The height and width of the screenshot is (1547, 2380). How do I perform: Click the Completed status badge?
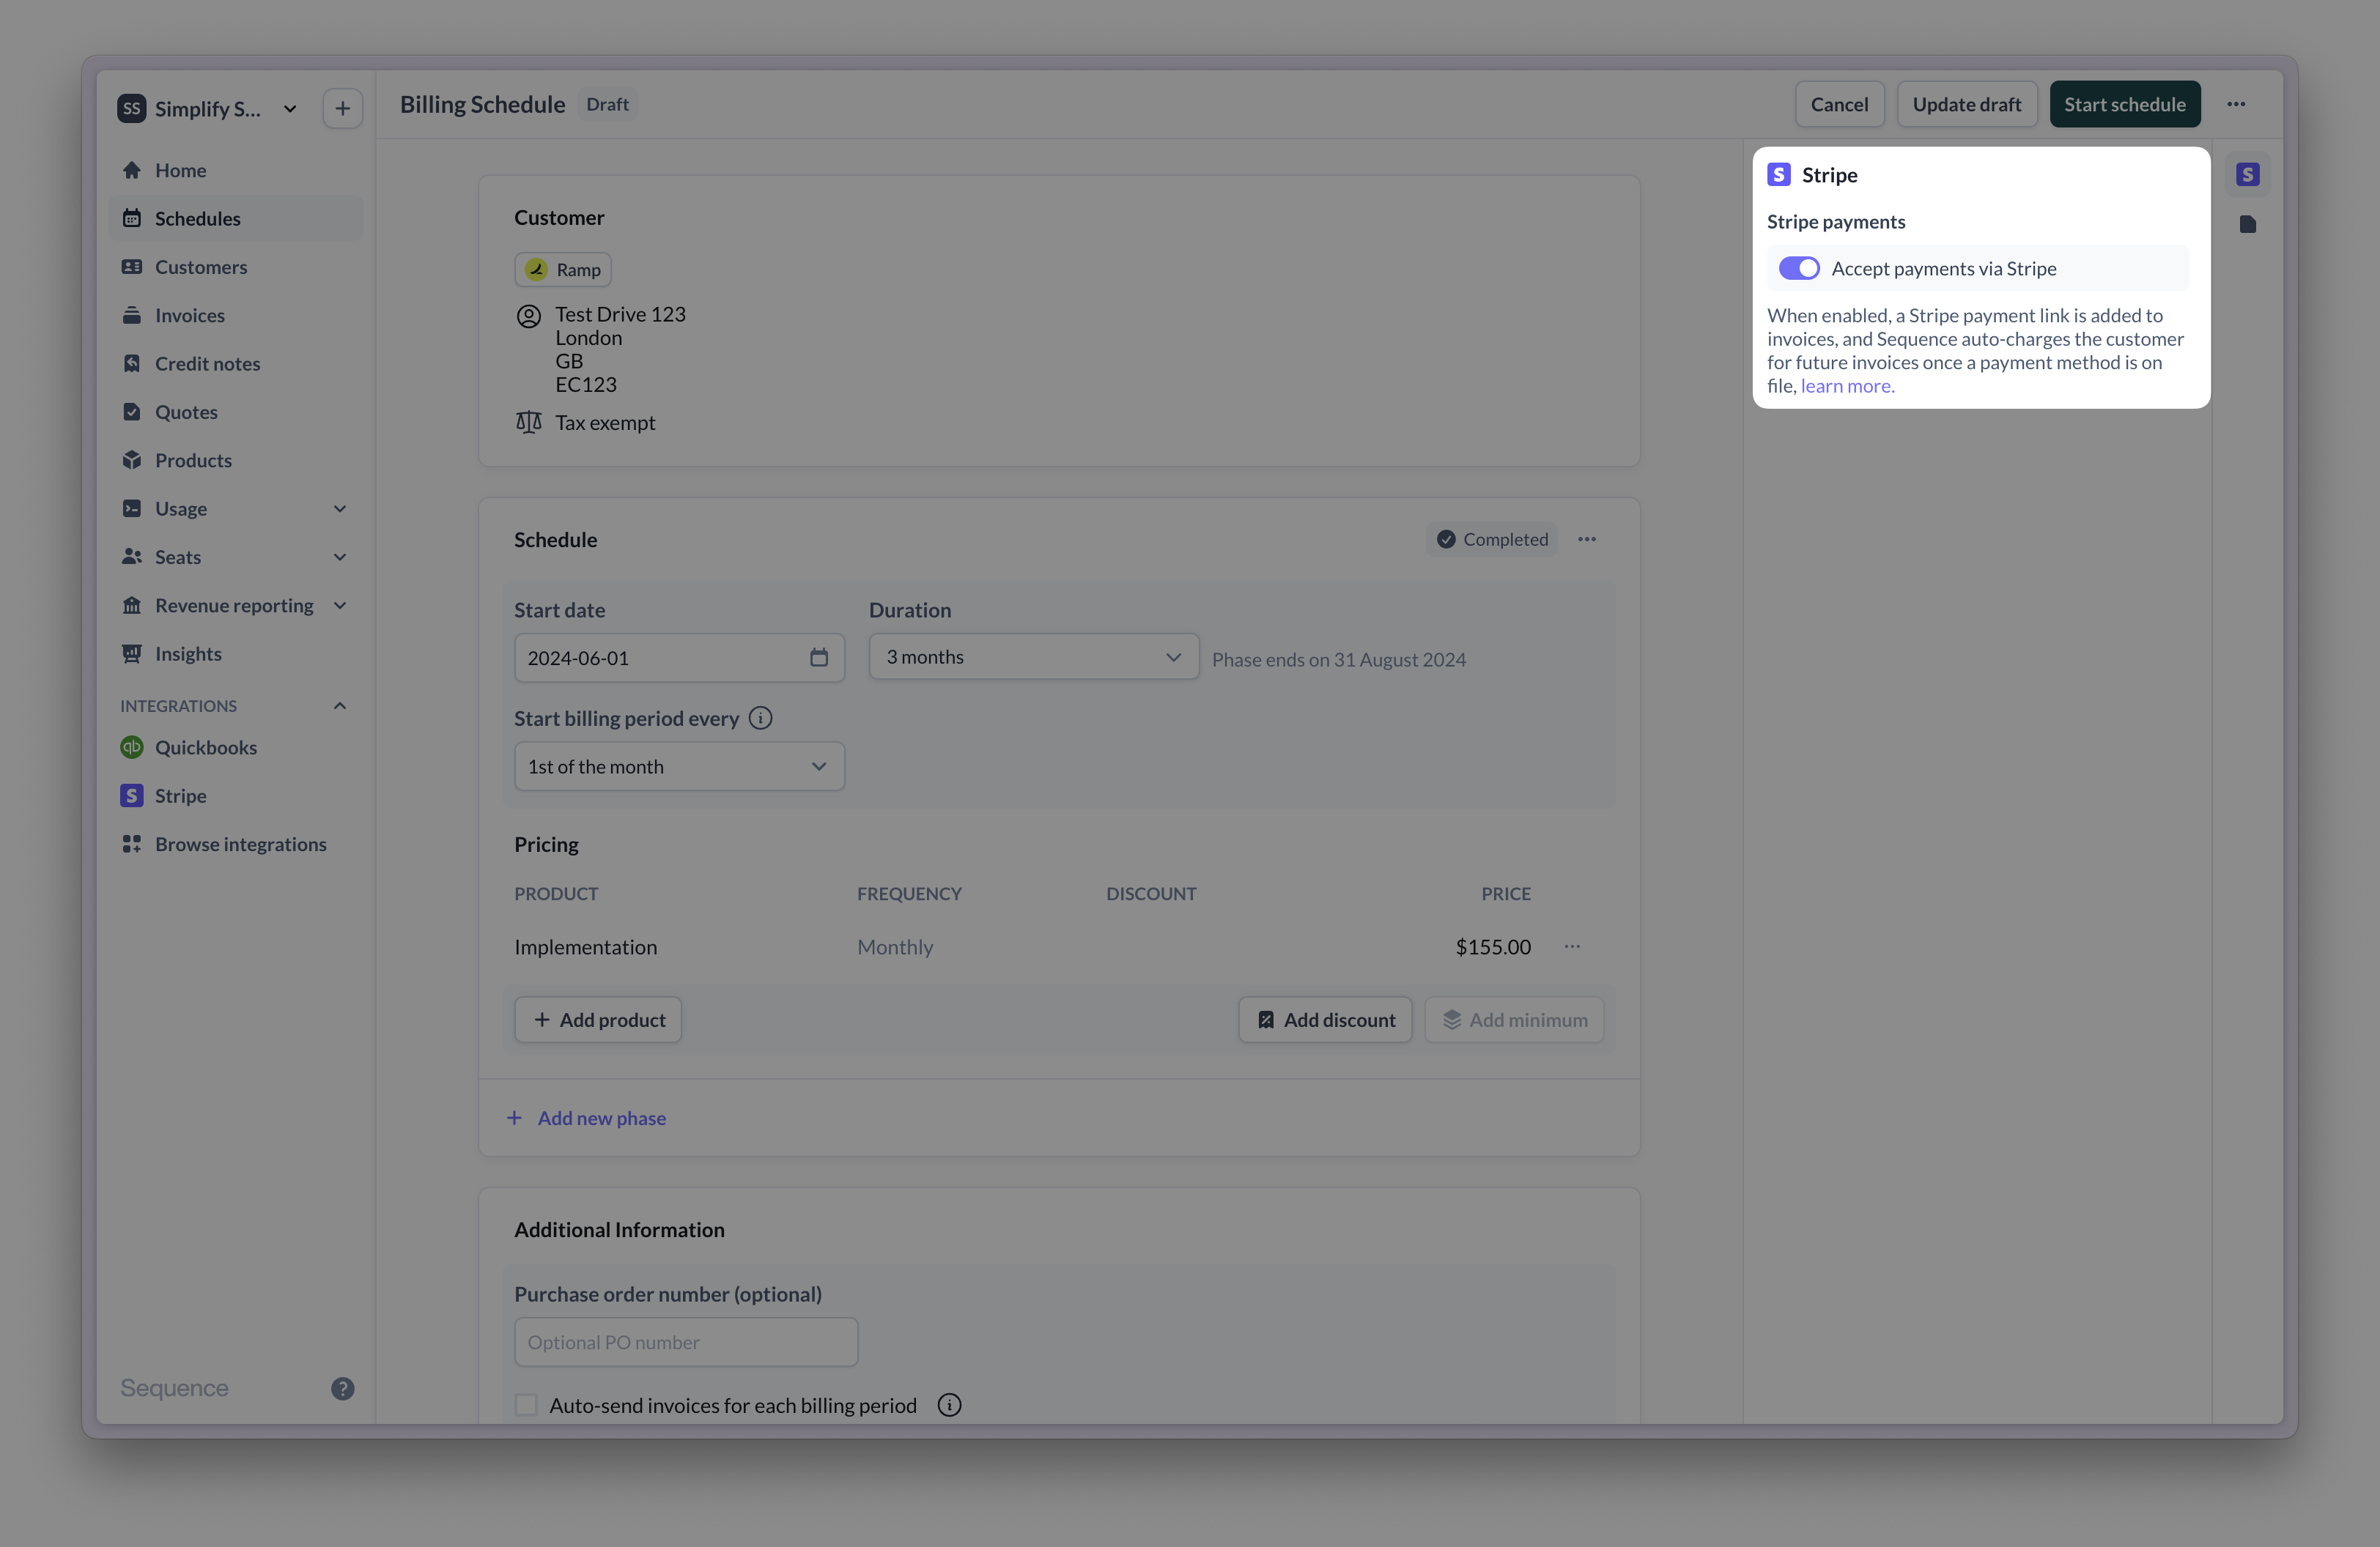(1491, 540)
